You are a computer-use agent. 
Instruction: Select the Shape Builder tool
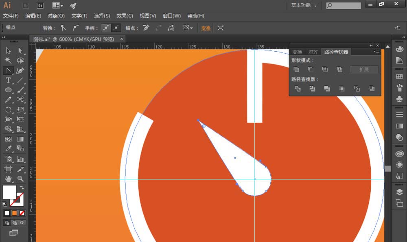pos(8,129)
